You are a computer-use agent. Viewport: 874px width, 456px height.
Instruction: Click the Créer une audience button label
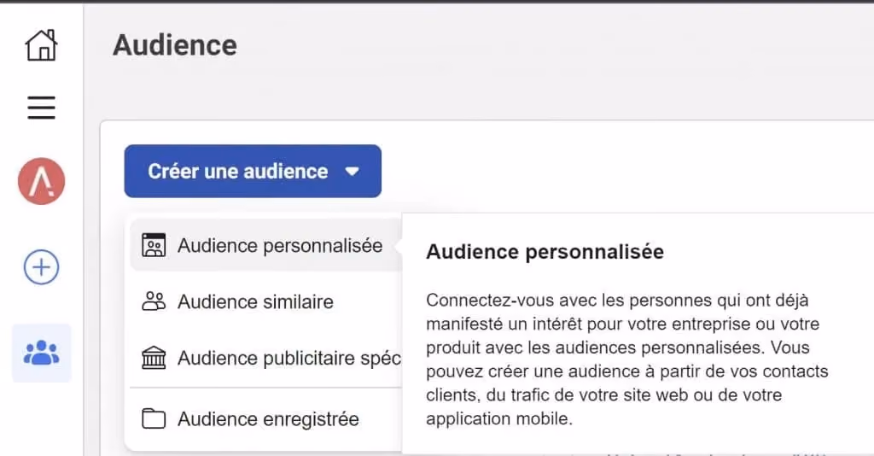click(x=238, y=171)
